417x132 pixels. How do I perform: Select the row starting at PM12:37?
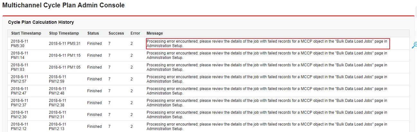pyautogui.click(x=20, y=103)
